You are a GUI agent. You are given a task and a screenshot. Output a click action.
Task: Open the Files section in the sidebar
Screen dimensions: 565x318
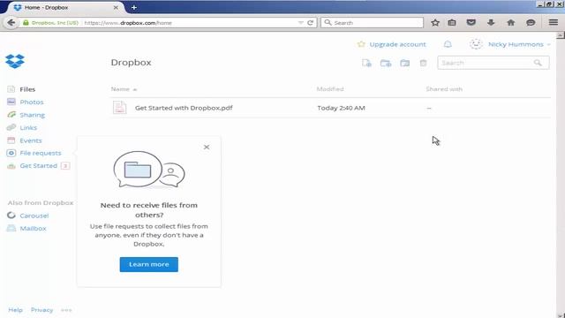pos(27,89)
